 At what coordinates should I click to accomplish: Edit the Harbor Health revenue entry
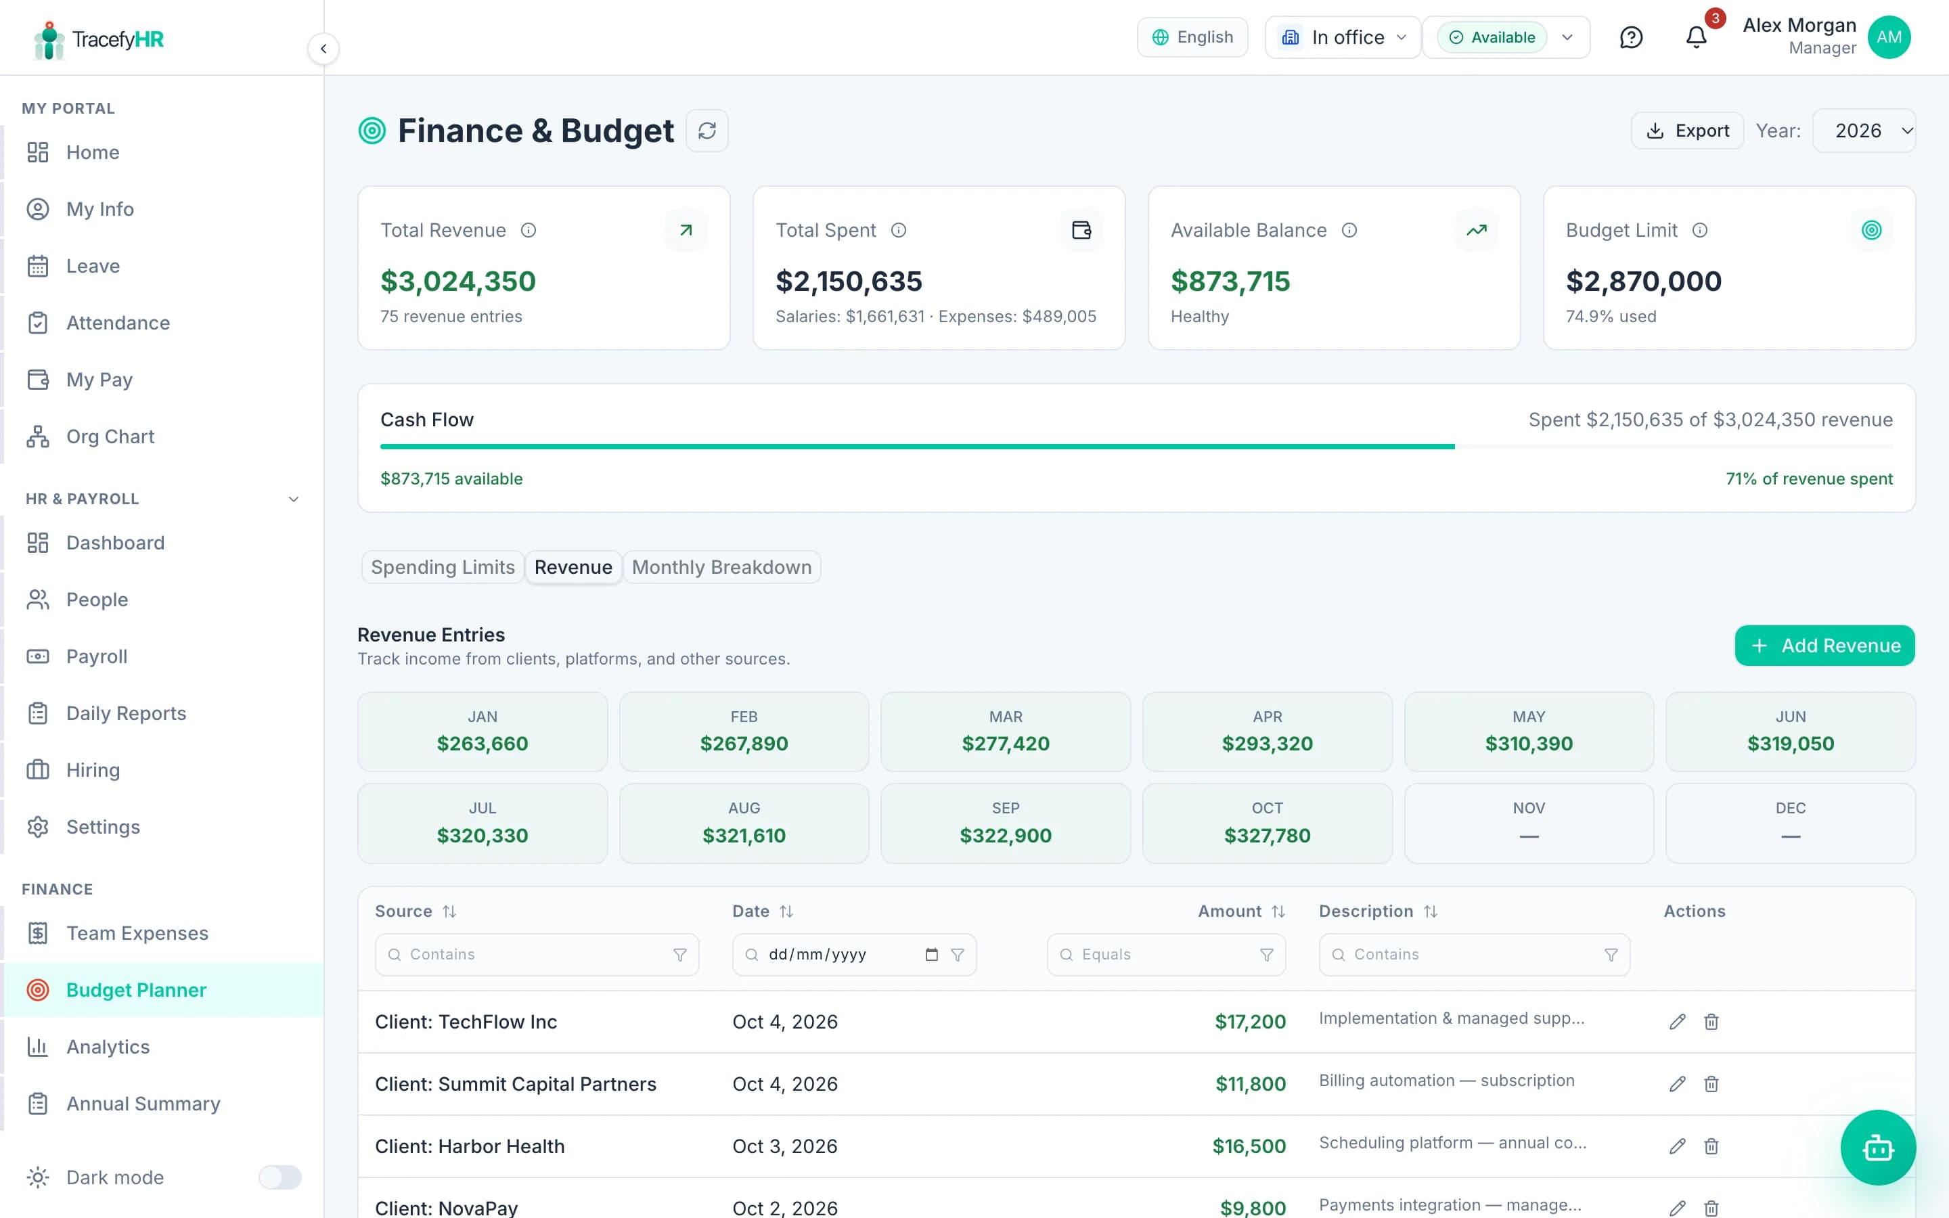(1677, 1146)
